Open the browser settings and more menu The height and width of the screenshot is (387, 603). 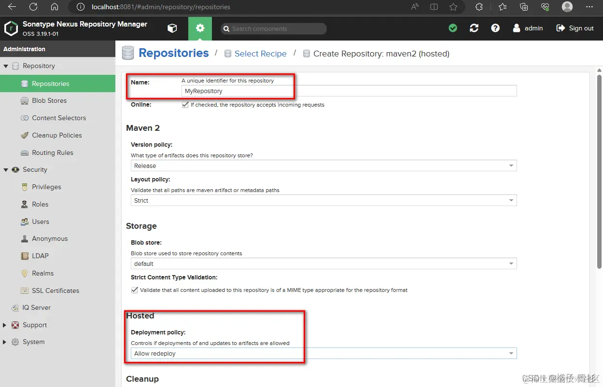coord(589,7)
